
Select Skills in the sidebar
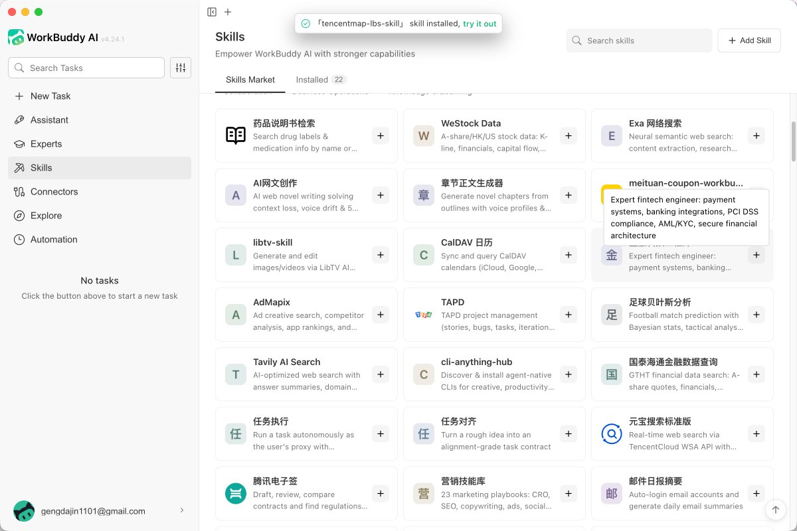(100, 168)
